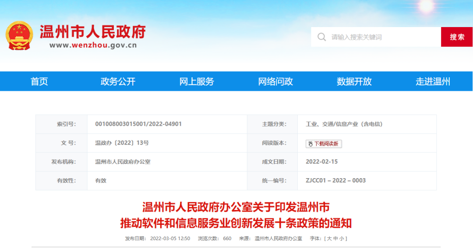
Task: Click the search keyword input field
Action: [x=376, y=37]
